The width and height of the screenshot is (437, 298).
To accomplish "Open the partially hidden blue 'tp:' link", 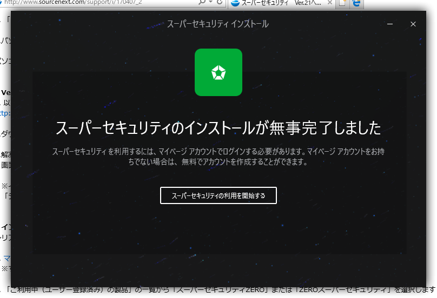I will pos(5,113).
